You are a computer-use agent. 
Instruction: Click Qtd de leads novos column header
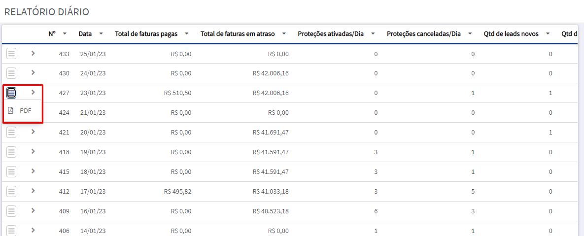511,34
